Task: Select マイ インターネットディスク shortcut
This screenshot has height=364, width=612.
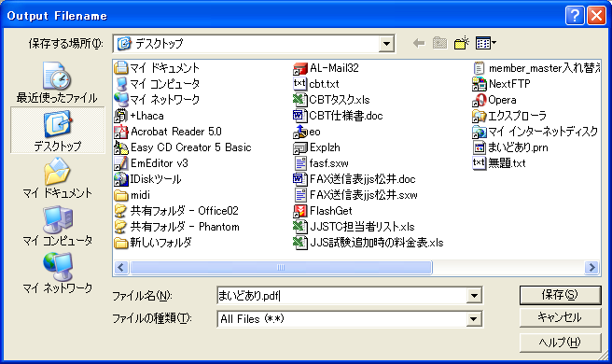Action: click(535, 132)
